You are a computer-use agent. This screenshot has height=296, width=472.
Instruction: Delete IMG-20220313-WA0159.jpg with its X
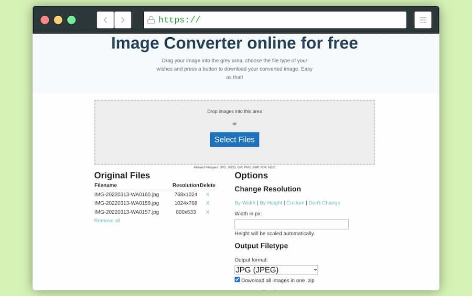tap(207, 203)
